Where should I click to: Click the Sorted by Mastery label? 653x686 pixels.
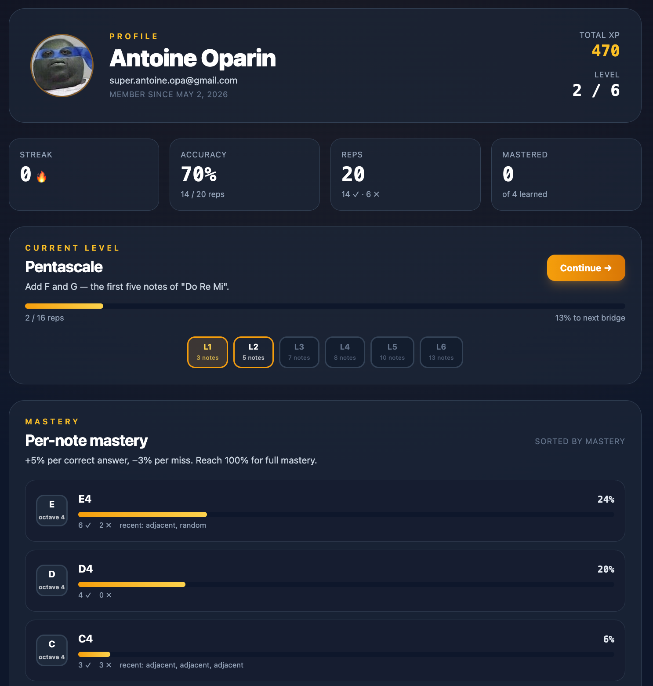pos(580,442)
